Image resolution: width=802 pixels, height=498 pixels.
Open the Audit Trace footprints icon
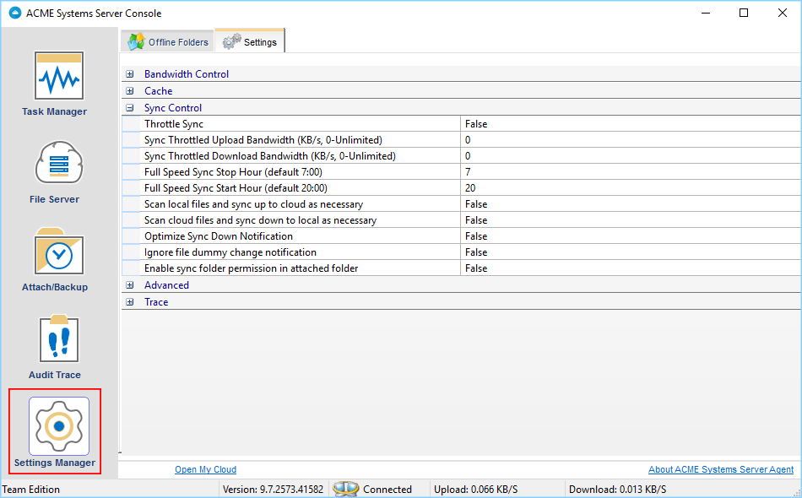(59, 338)
